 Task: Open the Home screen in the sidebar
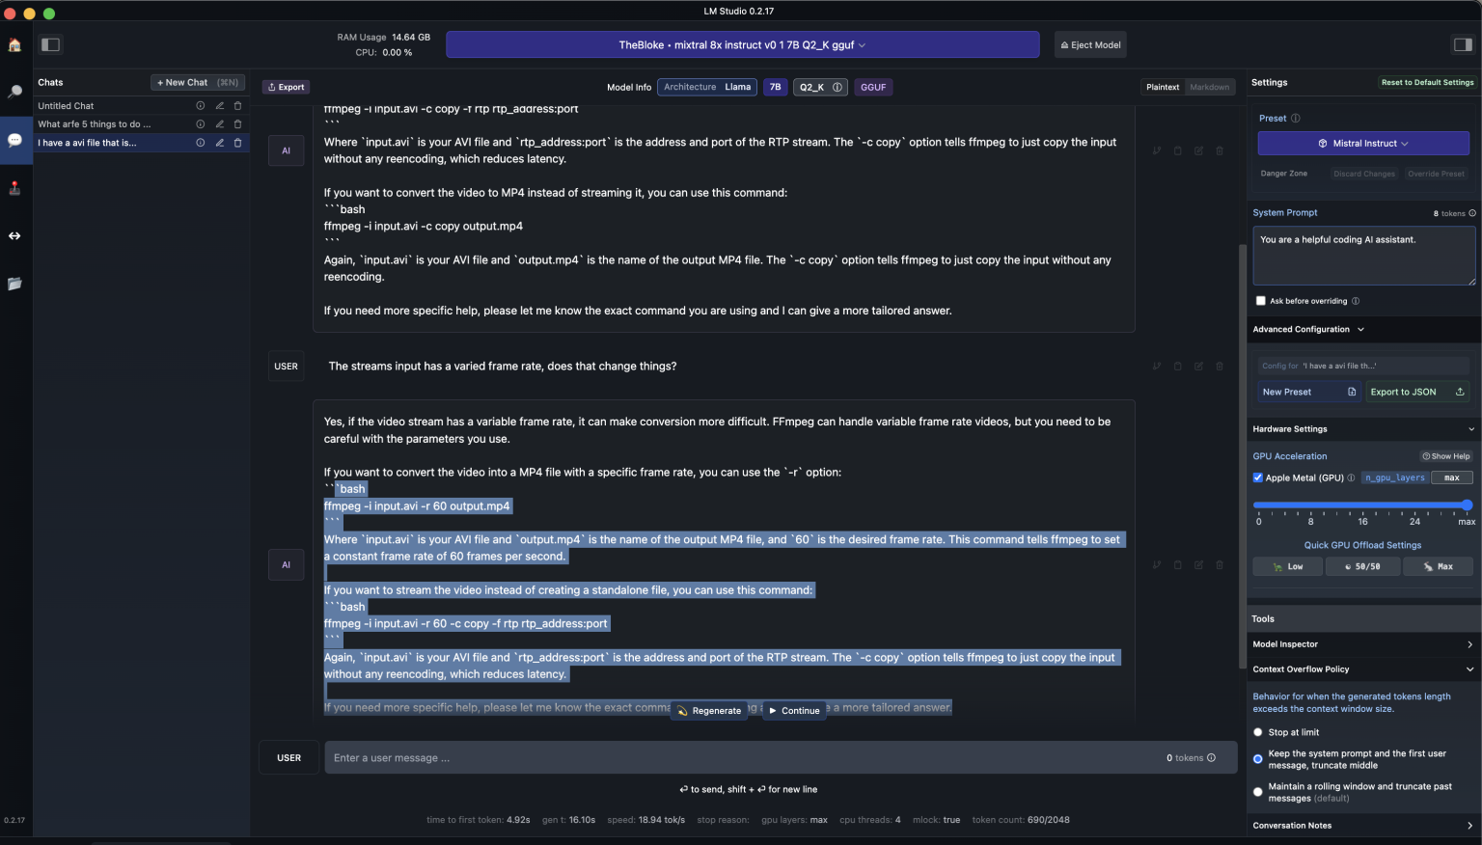coord(15,44)
